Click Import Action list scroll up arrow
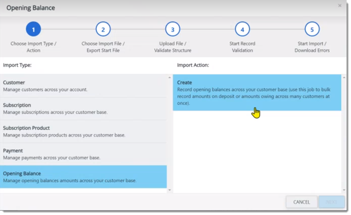This screenshot has width=351, height=215. [x=344, y=77]
